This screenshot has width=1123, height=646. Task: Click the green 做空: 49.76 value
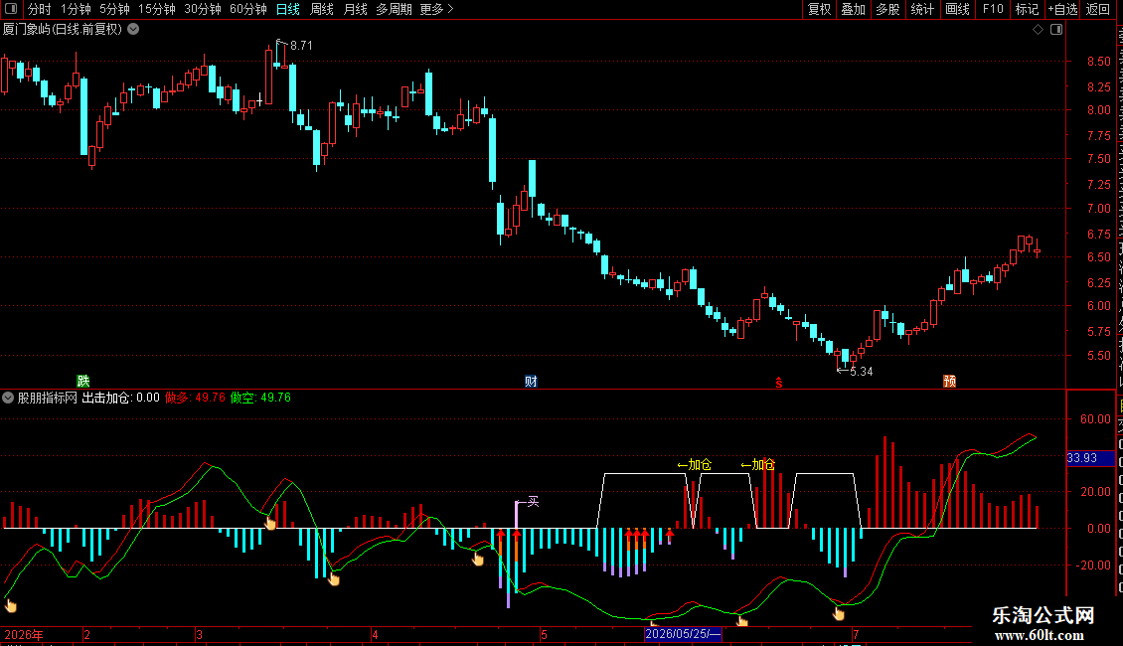point(260,398)
